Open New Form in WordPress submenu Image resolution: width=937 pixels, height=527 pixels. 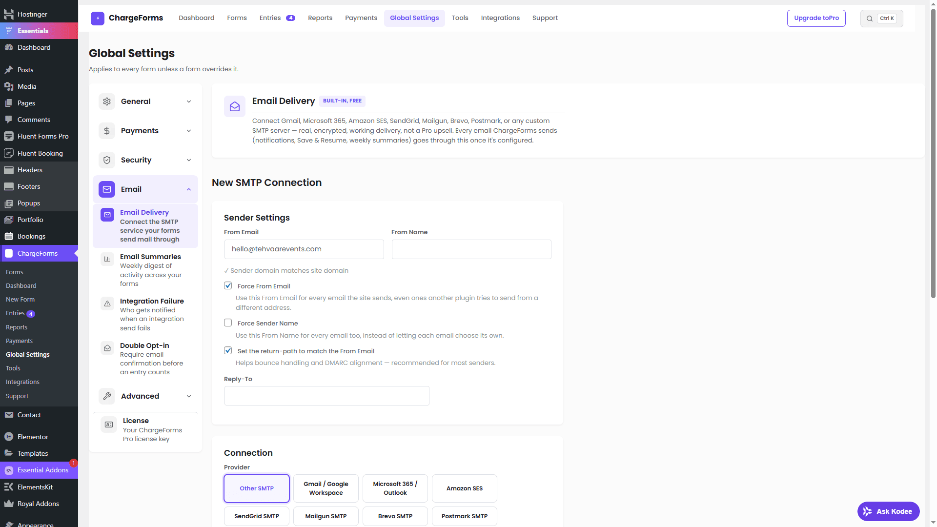pos(20,299)
